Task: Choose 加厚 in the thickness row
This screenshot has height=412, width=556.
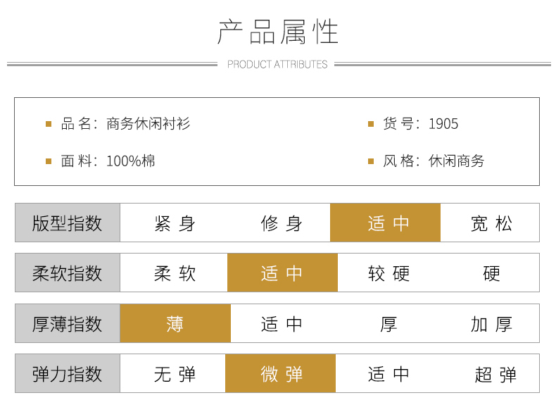Action: (x=491, y=324)
